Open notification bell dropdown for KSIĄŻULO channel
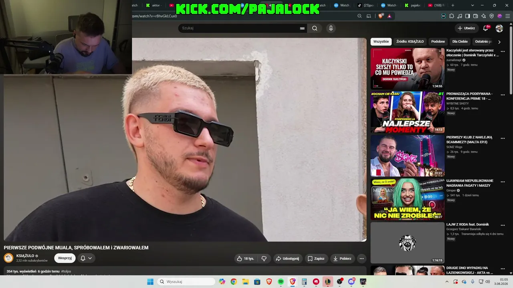This screenshot has width=513, height=288. tap(86, 258)
